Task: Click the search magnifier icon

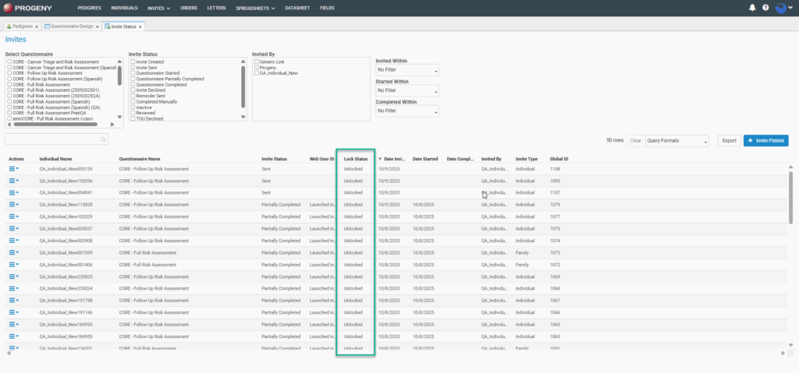Action: [x=103, y=139]
